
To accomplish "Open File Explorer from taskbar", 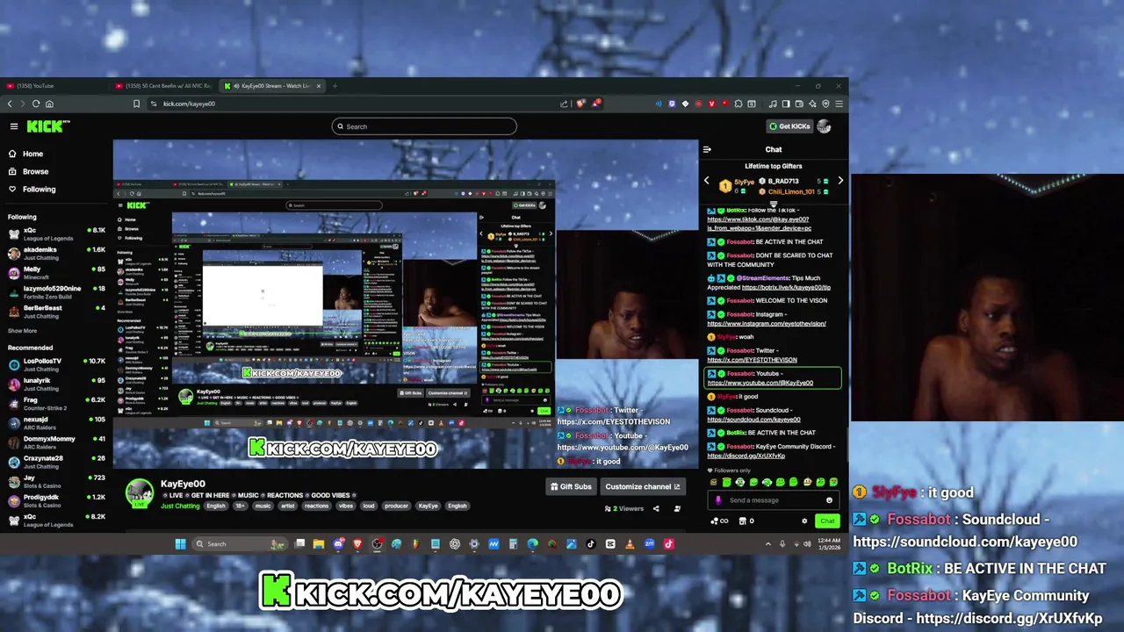I will point(319,544).
